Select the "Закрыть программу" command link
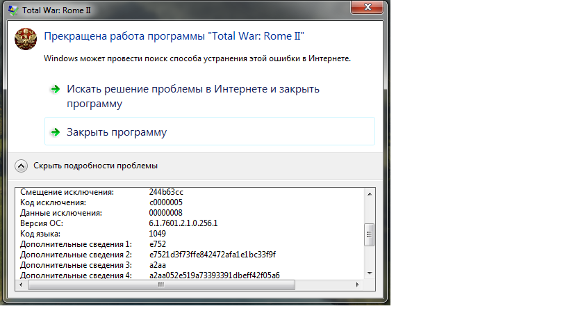569x320 pixels. click(x=209, y=131)
